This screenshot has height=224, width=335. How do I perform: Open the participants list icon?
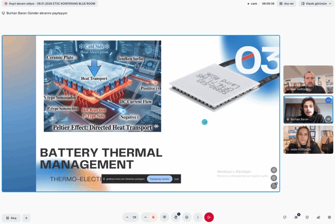296,217
